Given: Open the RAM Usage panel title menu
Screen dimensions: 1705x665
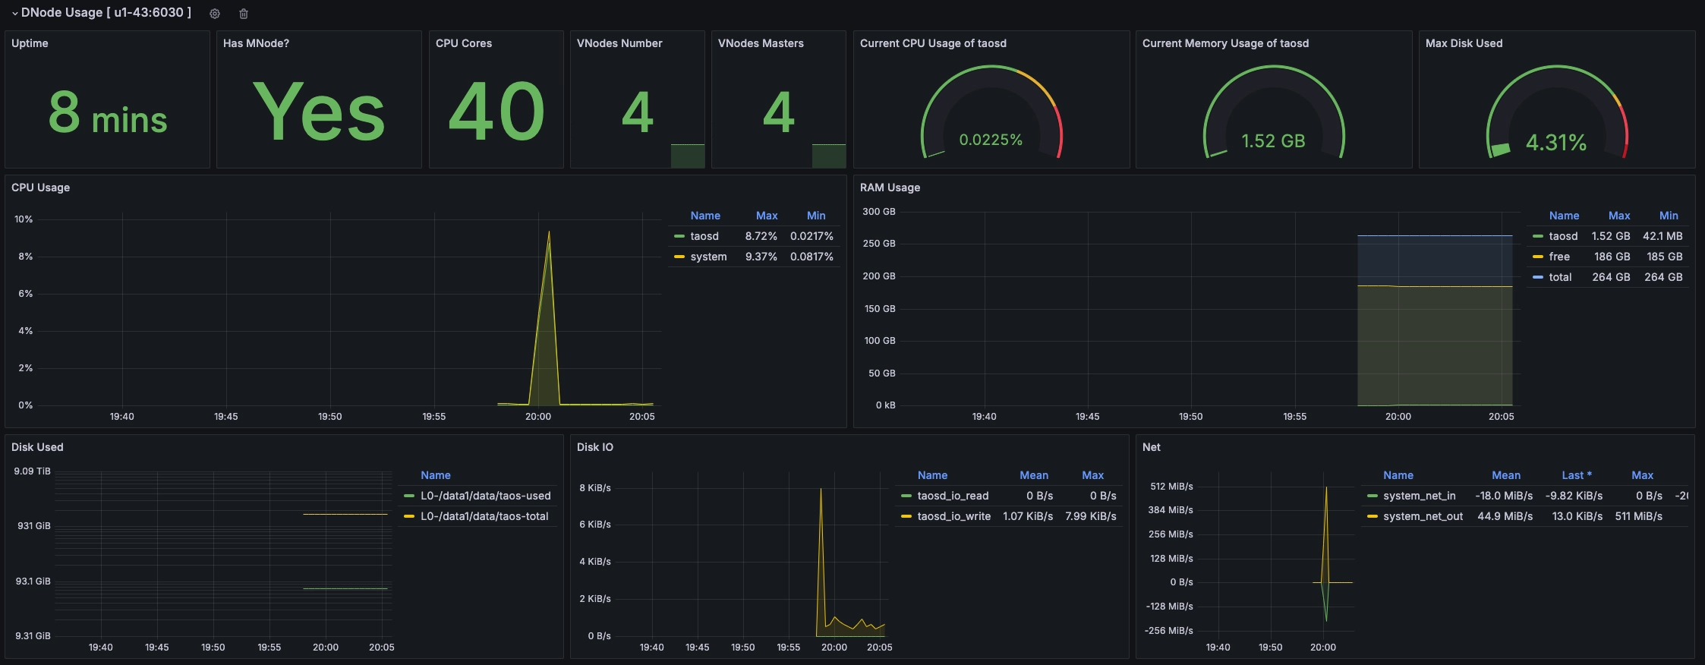Looking at the screenshot, I should click(889, 188).
